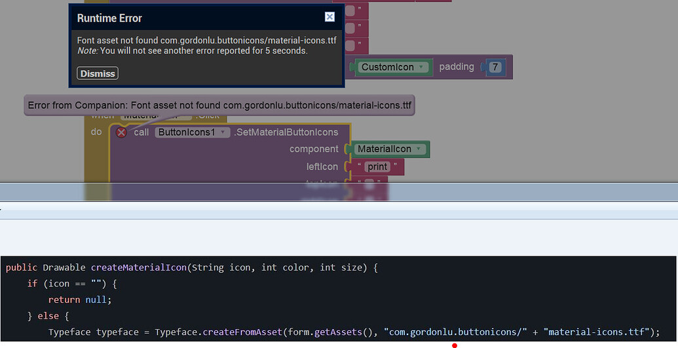The height and width of the screenshot is (348, 678).
Task: Click the Error from Companion tooltip bubble
Action: 219,105
